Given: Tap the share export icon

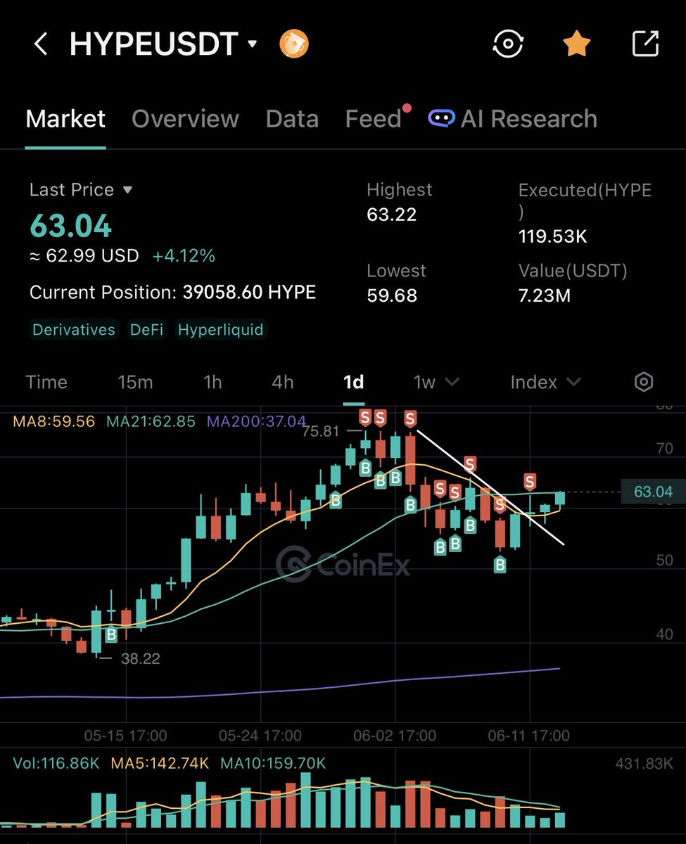Looking at the screenshot, I should point(644,44).
